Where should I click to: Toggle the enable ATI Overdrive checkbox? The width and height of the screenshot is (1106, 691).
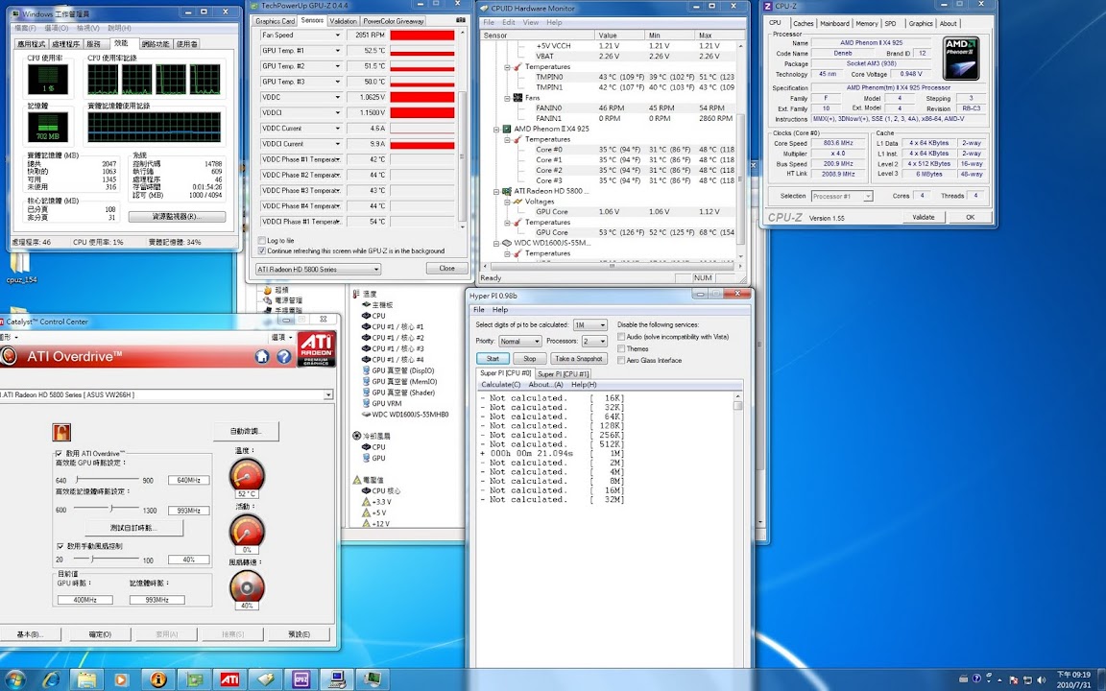pyautogui.click(x=59, y=453)
